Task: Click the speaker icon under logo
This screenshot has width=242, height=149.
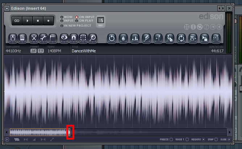Action: click(219, 27)
